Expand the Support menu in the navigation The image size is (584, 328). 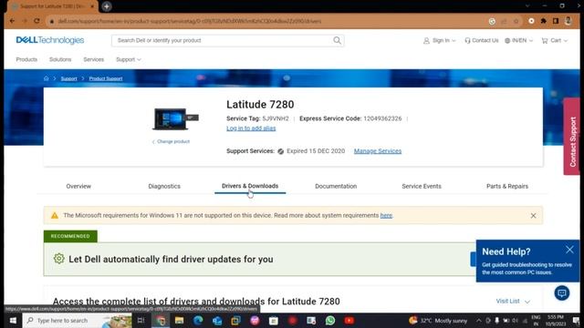click(x=129, y=59)
